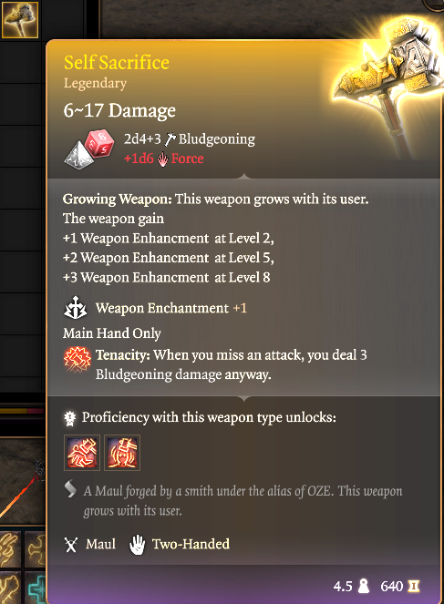Click the gold value icon beside 640
Screen dimensions: 444x604
[x=413, y=586]
